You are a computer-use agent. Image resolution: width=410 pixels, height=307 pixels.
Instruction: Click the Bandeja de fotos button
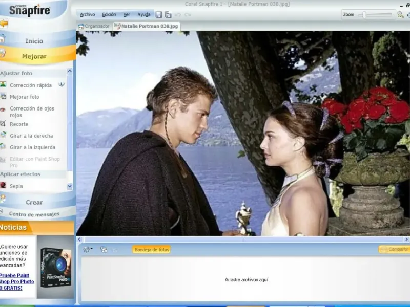coord(152,250)
